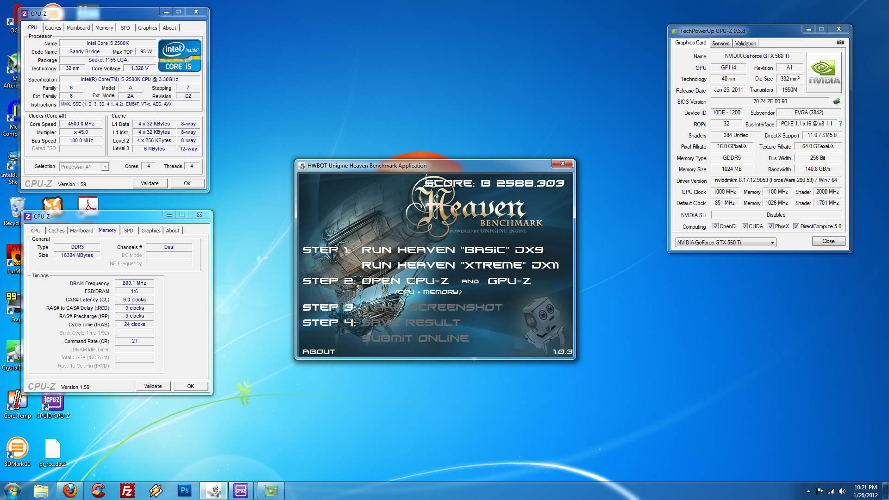Image resolution: width=889 pixels, height=500 pixels.
Task: Open FileZilla from the taskbar
Action: coord(127,491)
